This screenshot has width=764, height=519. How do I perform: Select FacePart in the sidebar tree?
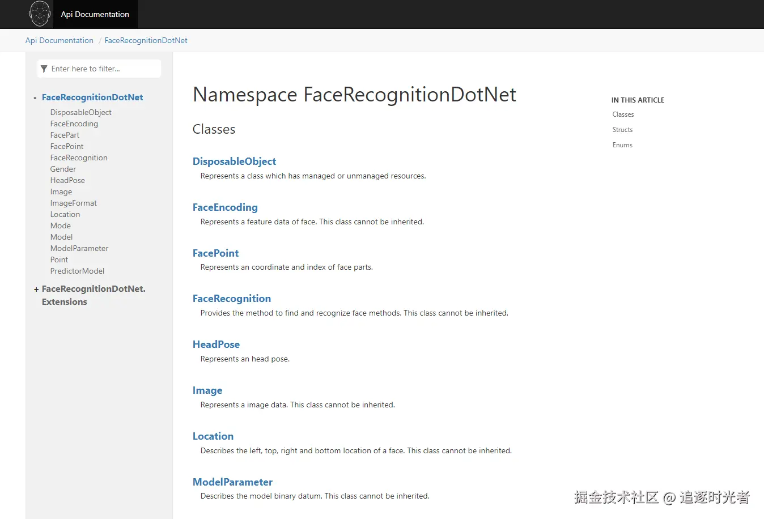(65, 135)
